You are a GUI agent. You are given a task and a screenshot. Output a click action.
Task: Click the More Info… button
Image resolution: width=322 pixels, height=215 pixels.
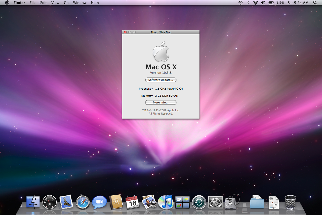[161, 102]
